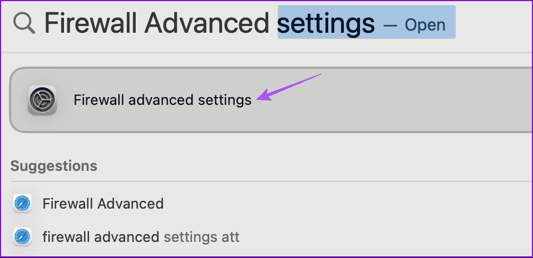Click the System Settings gear icon

coord(42,100)
